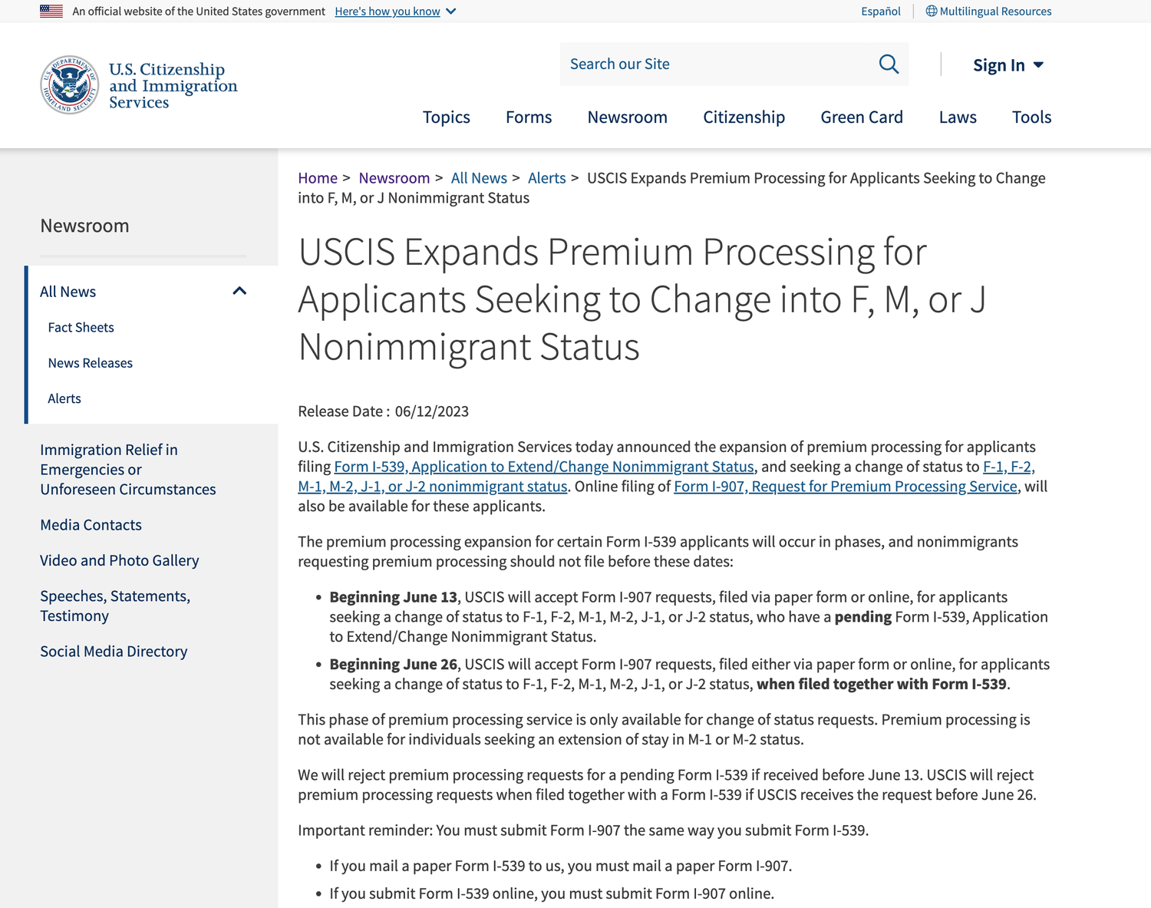This screenshot has width=1151, height=908.
Task: Open the Citizenship menu
Action: tap(744, 117)
